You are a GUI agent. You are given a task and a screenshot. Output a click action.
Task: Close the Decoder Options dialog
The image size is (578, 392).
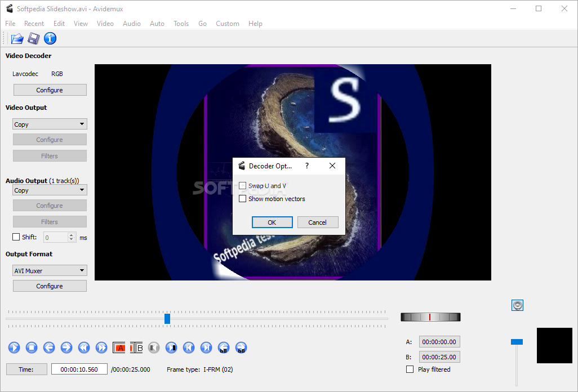tap(332, 166)
